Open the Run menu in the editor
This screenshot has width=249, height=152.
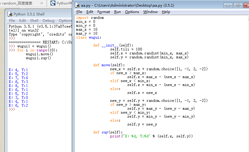point(117,12)
